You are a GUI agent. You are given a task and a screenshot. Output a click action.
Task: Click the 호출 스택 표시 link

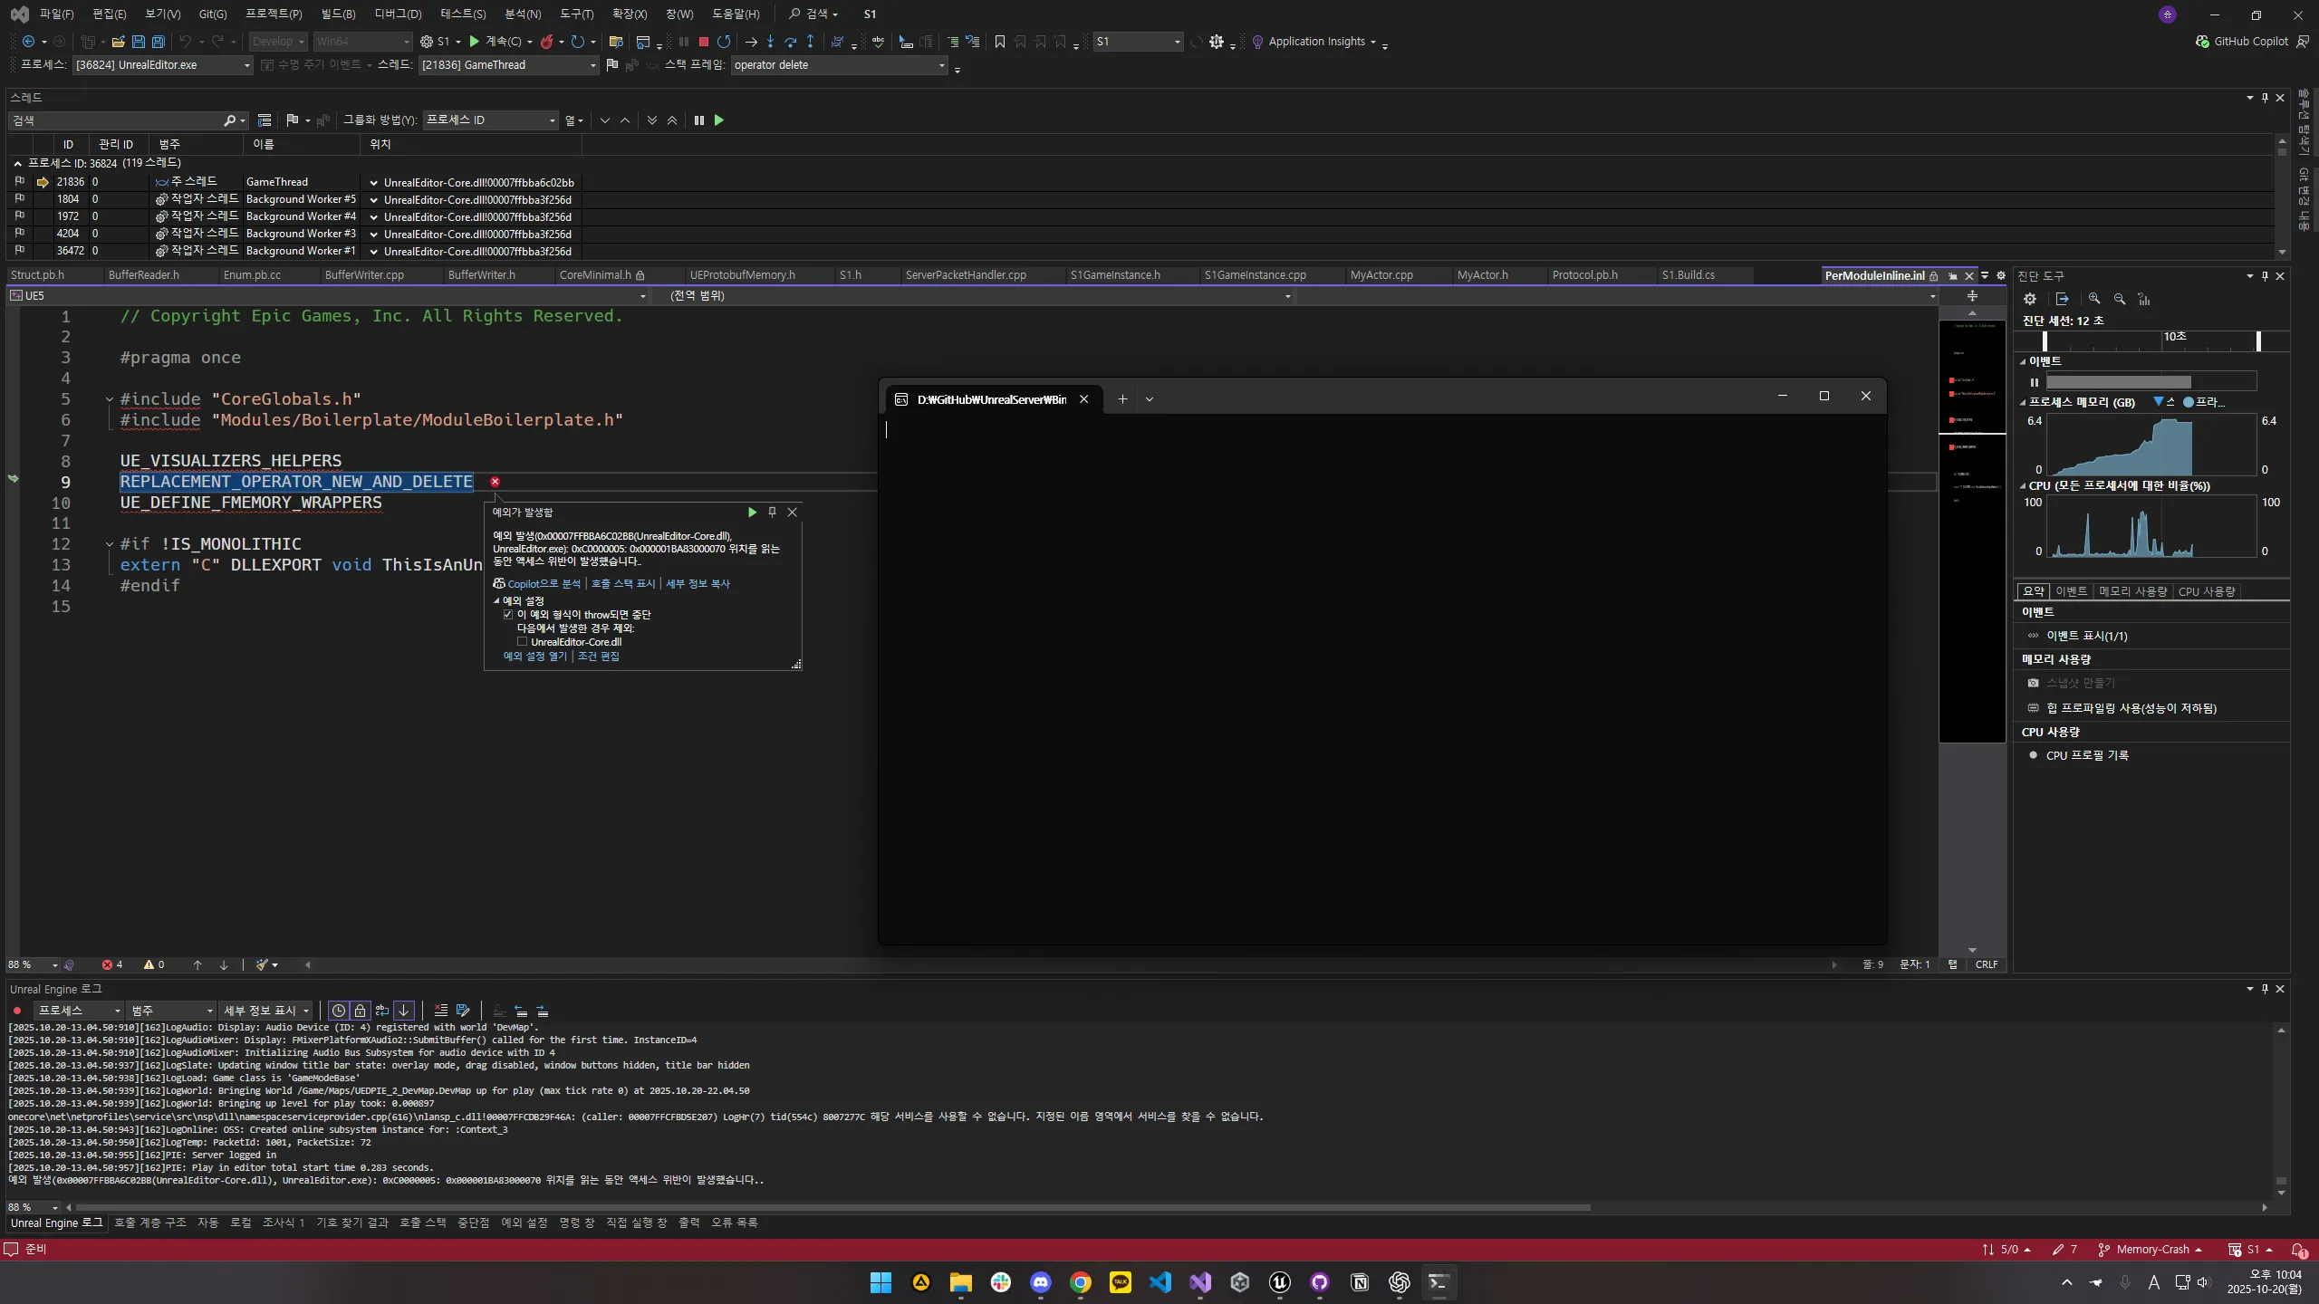pyautogui.click(x=622, y=584)
